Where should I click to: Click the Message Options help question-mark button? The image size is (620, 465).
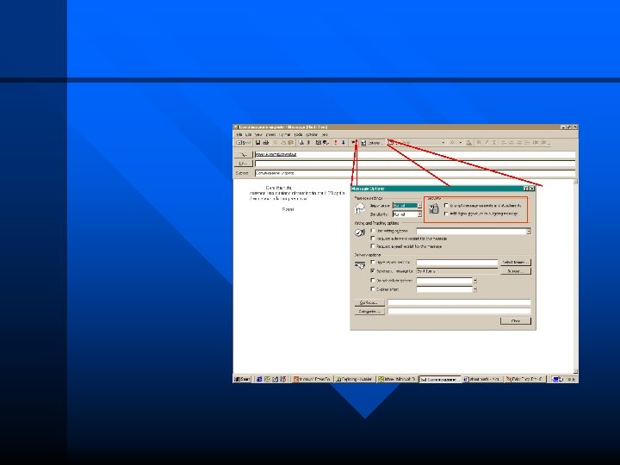coord(526,189)
